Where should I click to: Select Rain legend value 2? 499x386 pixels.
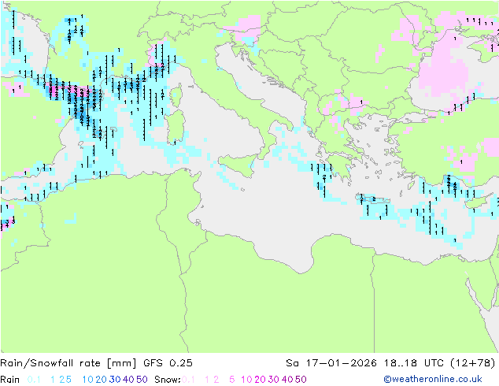(61, 380)
